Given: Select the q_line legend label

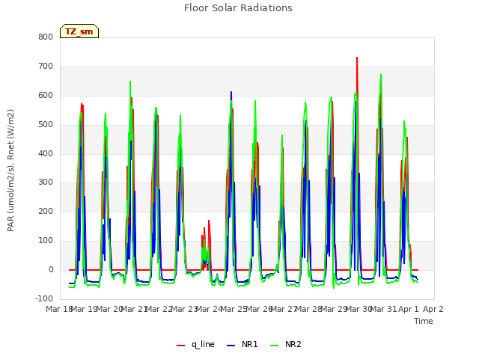Looking at the screenshot, I should pyautogui.click(x=203, y=344).
